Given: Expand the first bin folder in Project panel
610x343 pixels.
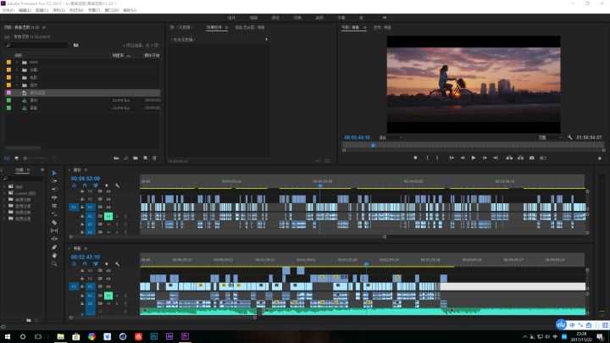Looking at the screenshot, I should (18, 62).
